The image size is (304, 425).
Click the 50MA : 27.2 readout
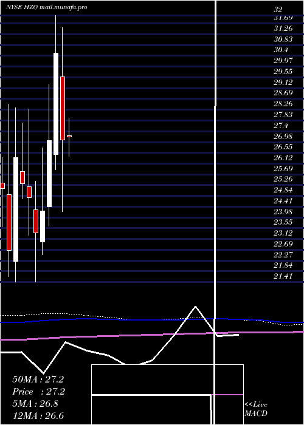coord(38,379)
